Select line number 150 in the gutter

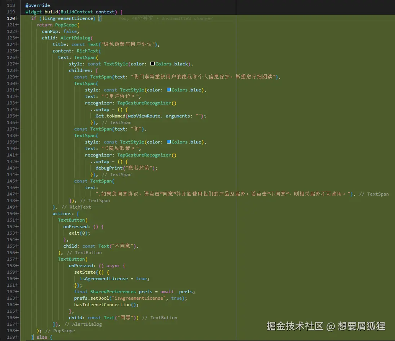point(11,214)
